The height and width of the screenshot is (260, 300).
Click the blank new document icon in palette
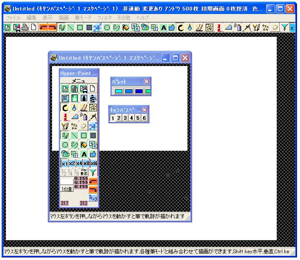(93, 89)
